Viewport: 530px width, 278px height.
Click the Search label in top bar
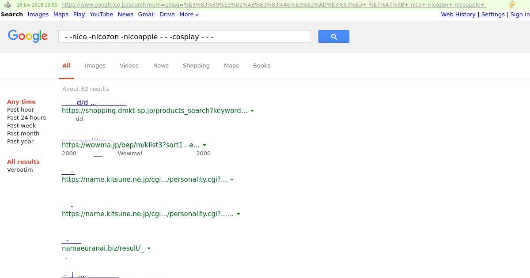click(x=12, y=15)
